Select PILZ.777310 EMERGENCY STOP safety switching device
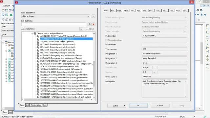Screen dimensions: 210x118 click(x=63, y=61)
